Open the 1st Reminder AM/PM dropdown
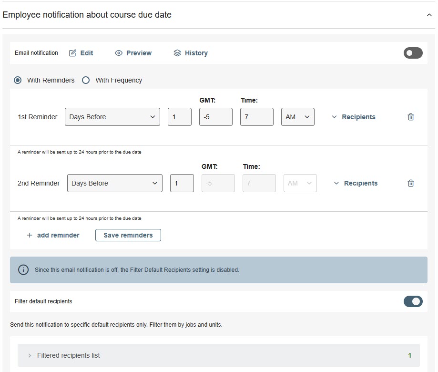Viewport: 438px width, 372px height. pos(297,117)
